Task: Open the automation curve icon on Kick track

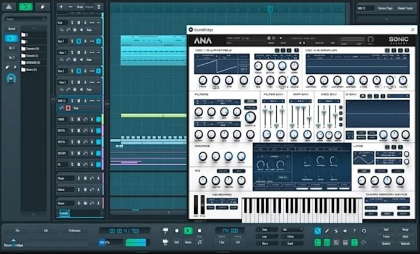Action: 69,30
